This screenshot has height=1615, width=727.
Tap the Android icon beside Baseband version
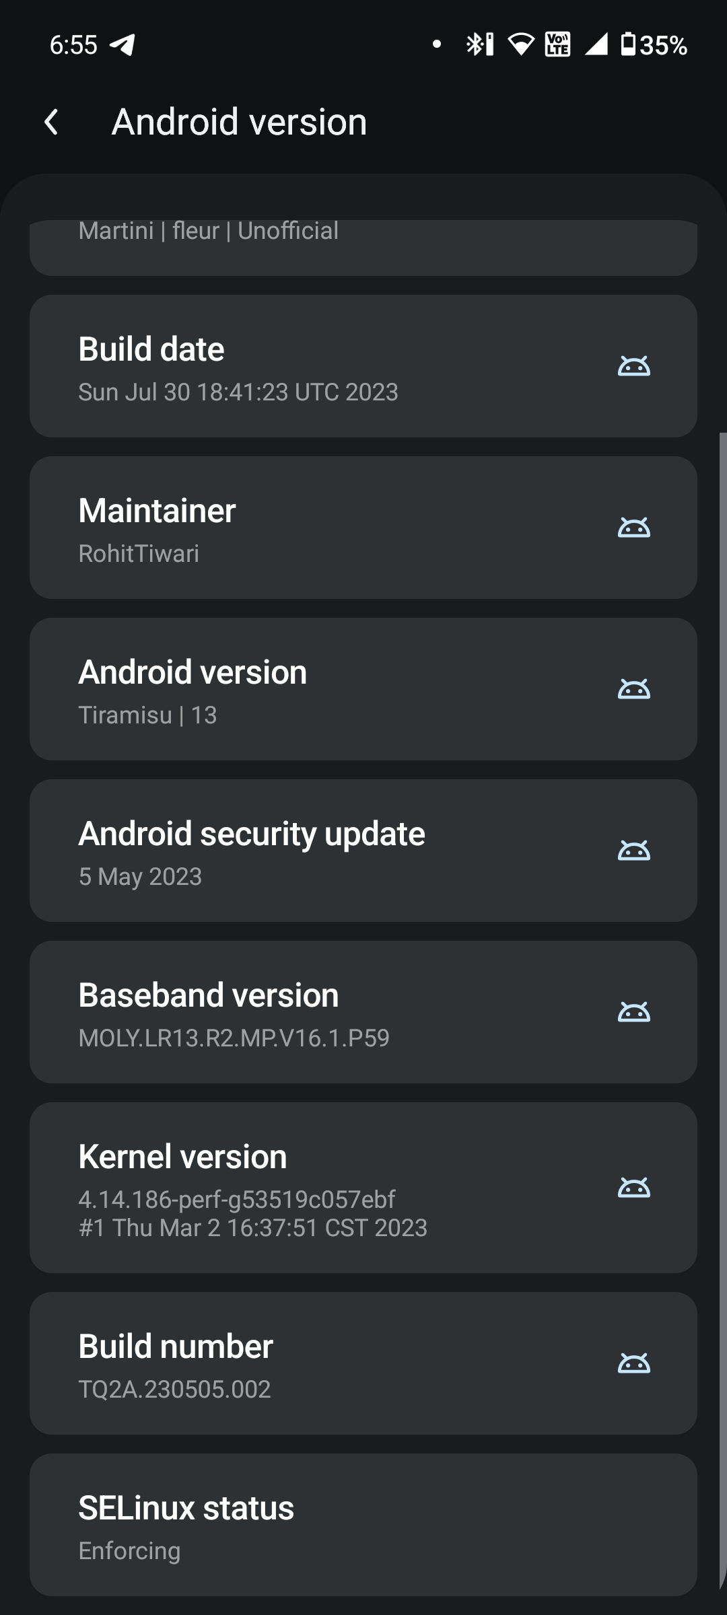633,1012
